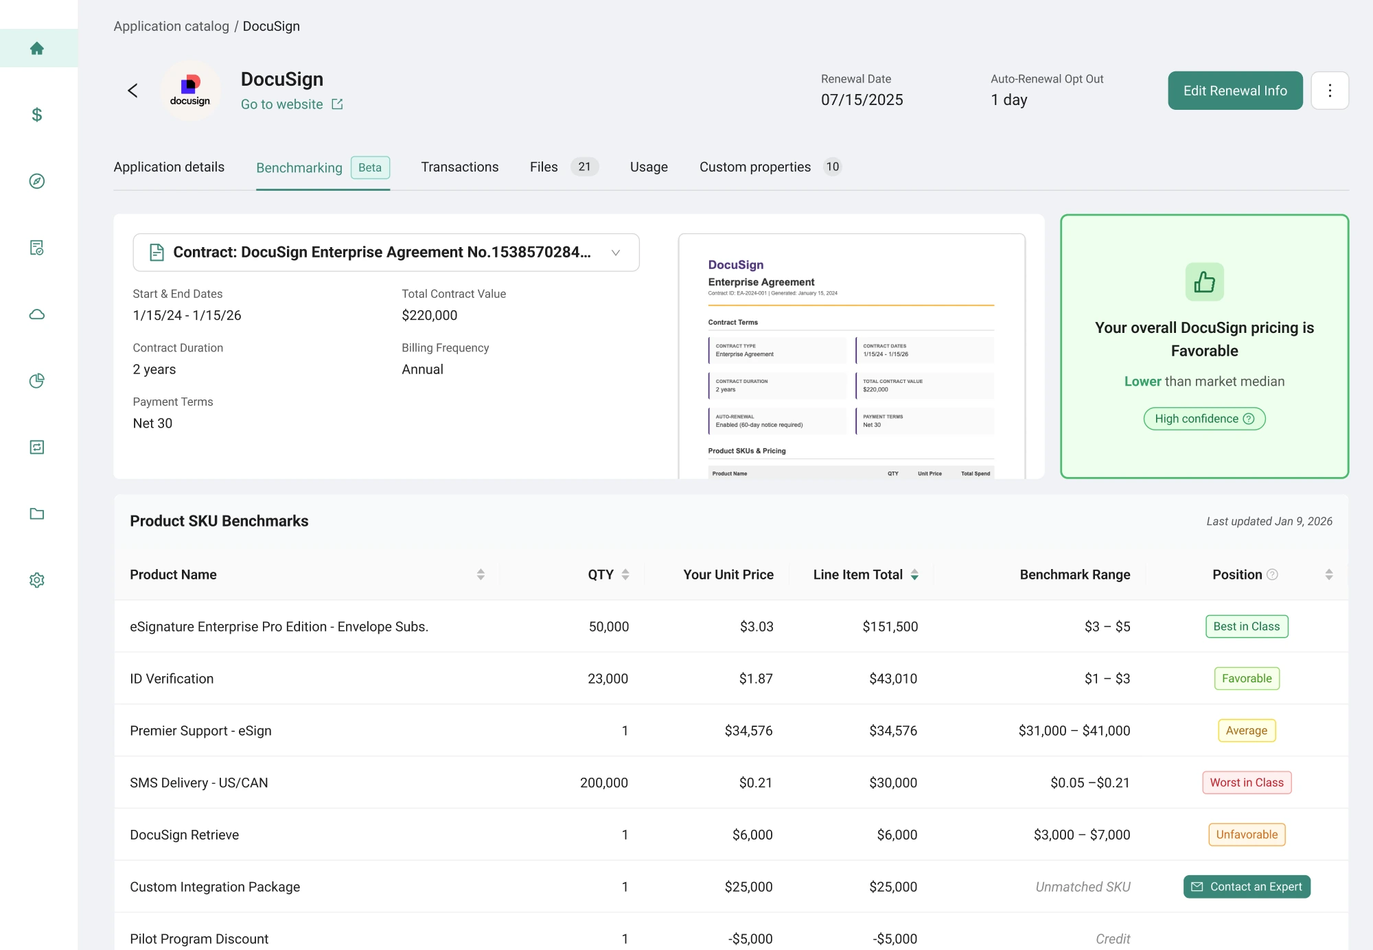The width and height of the screenshot is (1373, 950).
Task: Click the thumbs-up favorable pricing icon
Action: click(x=1205, y=281)
